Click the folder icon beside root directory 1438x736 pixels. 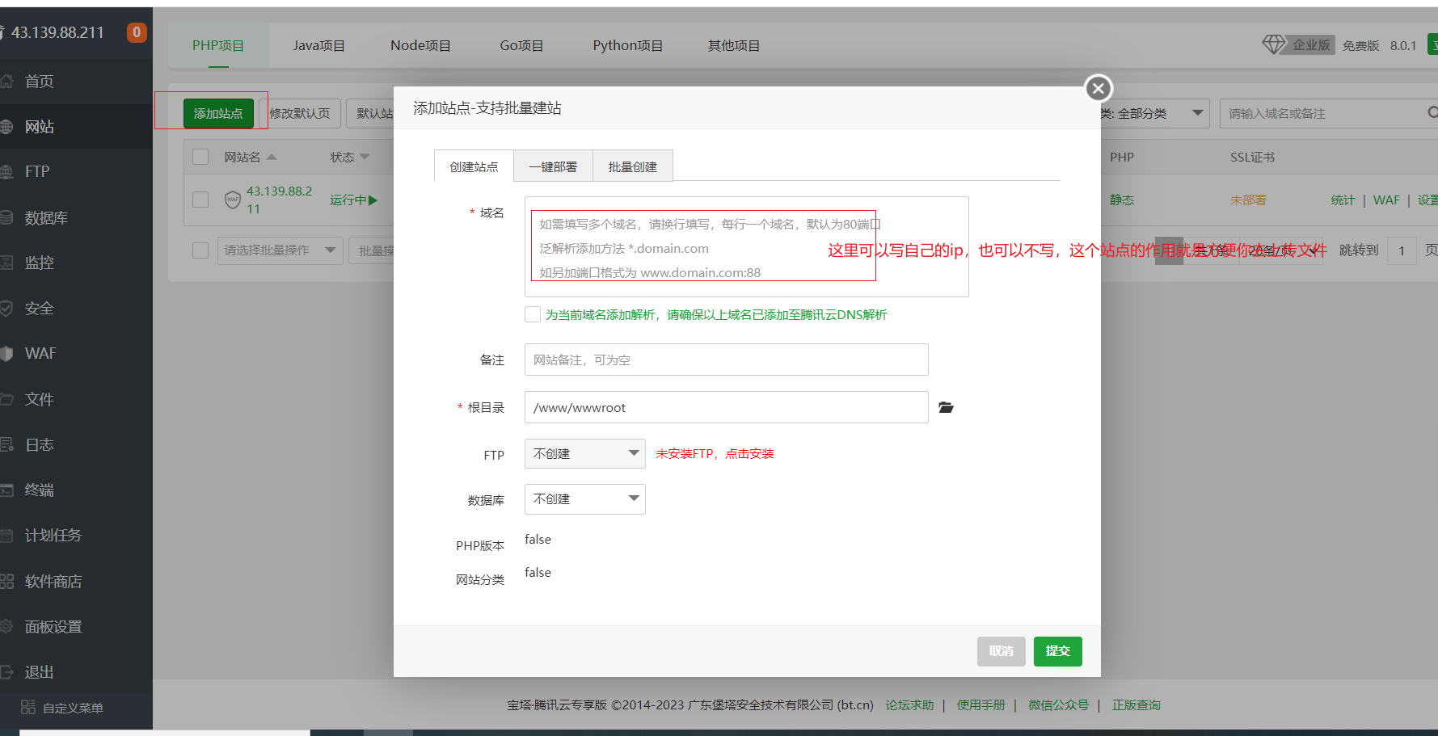(x=946, y=408)
